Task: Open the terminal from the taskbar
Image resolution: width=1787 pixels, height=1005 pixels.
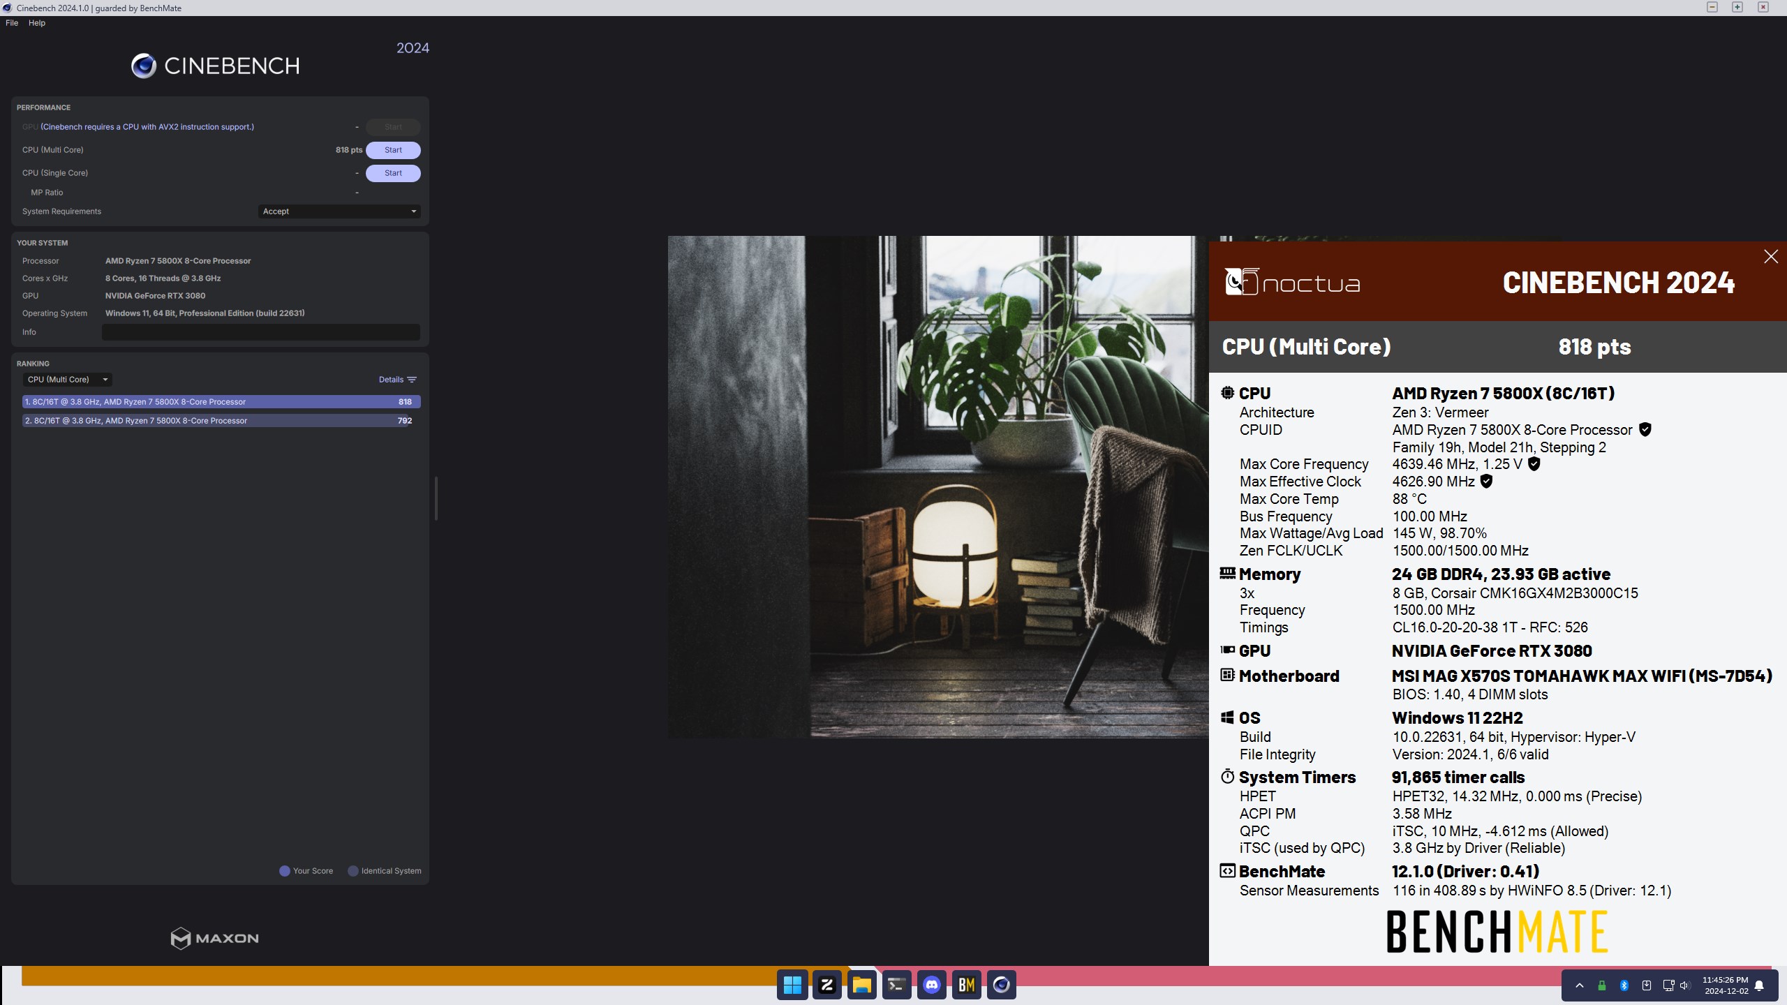Action: [x=897, y=985]
